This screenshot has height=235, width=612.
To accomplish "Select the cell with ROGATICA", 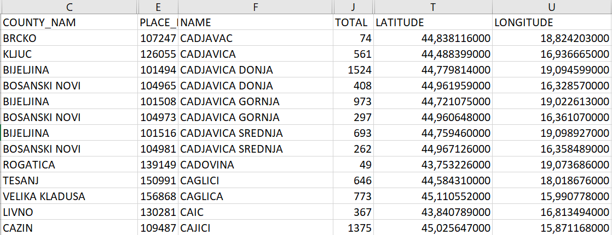I will point(69,165).
